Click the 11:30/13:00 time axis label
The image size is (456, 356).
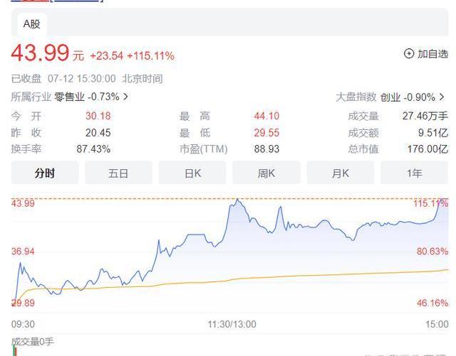[x=232, y=324]
